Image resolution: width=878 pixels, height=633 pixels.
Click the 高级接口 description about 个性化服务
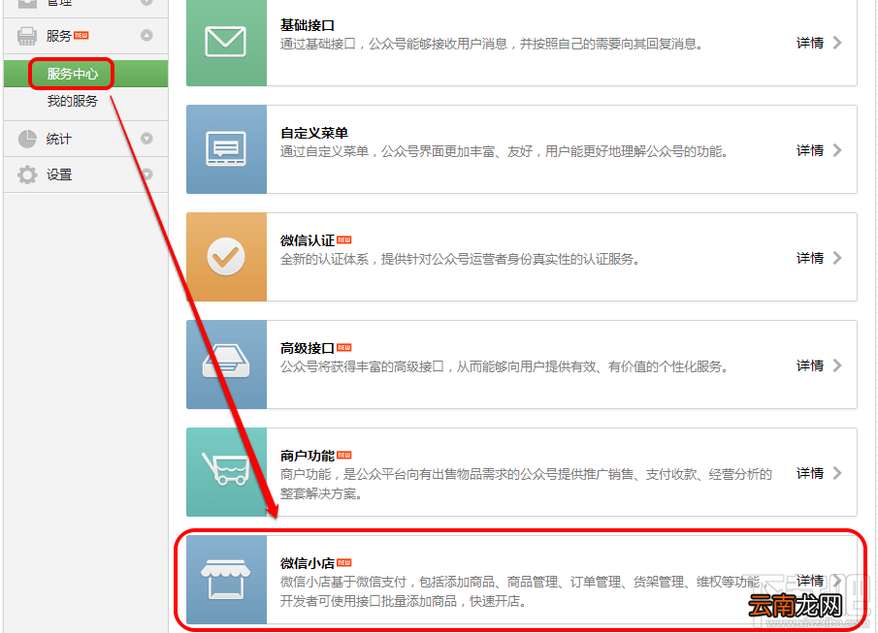(x=504, y=367)
